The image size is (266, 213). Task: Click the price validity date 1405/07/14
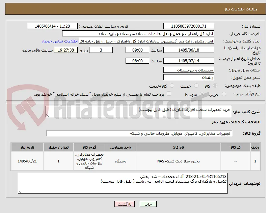tap(189, 61)
